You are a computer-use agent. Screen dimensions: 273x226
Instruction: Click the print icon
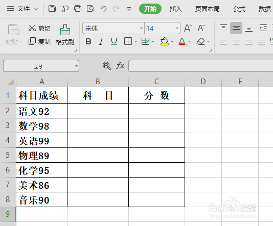tap(78, 9)
